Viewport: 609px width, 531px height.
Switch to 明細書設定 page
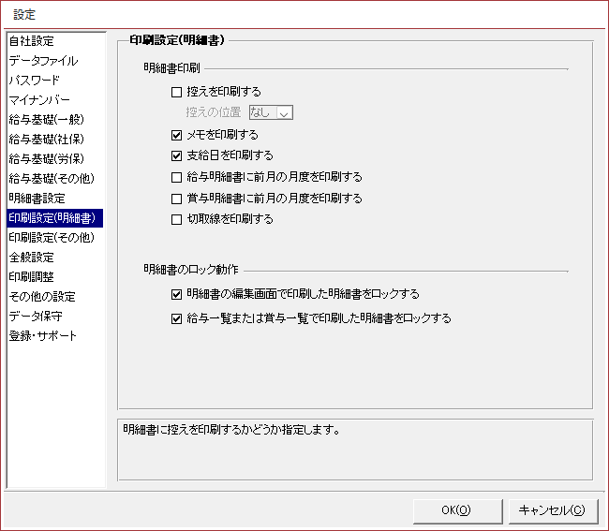pyautogui.click(x=37, y=199)
